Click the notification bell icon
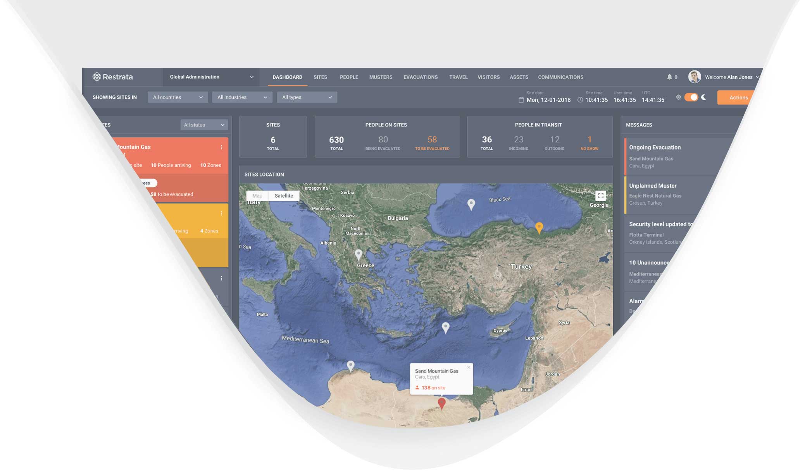 pos(669,77)
